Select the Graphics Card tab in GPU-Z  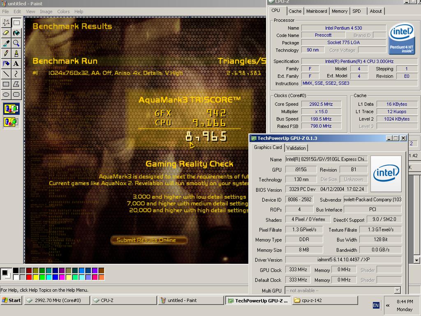[x=268, y=147]
